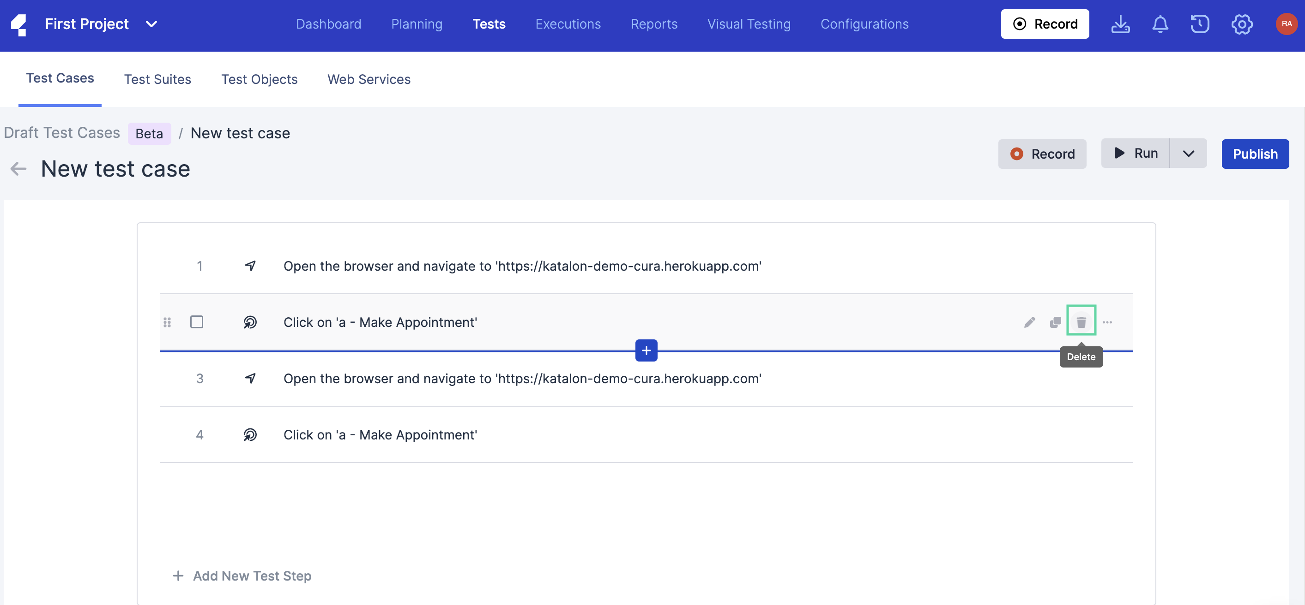
Task: Expand the more options ellipsis on step 2
Action: click(x=1108, y=321)
